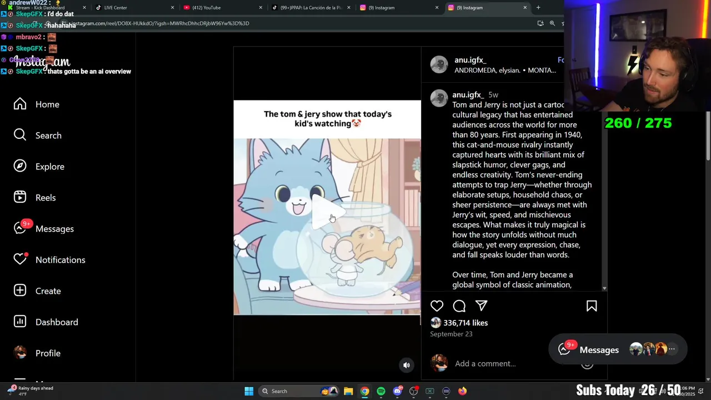Switch to PPAP La Canción tab
711x400 pixels.
pos(311,8)
